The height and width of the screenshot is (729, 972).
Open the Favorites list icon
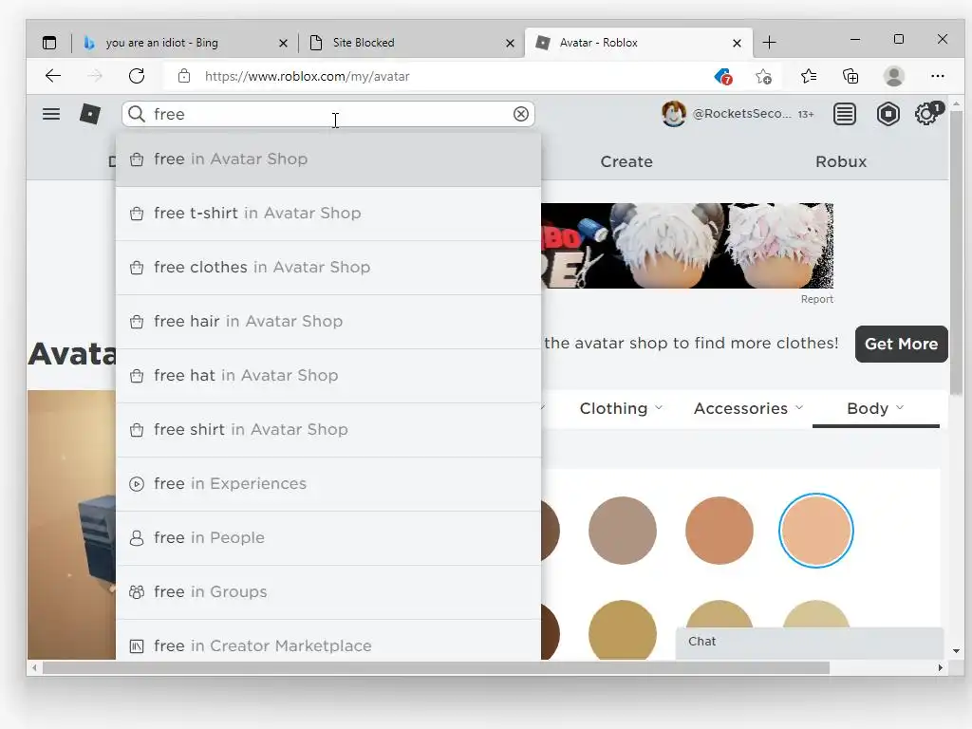pyautogui.click(x=809, y=76)
